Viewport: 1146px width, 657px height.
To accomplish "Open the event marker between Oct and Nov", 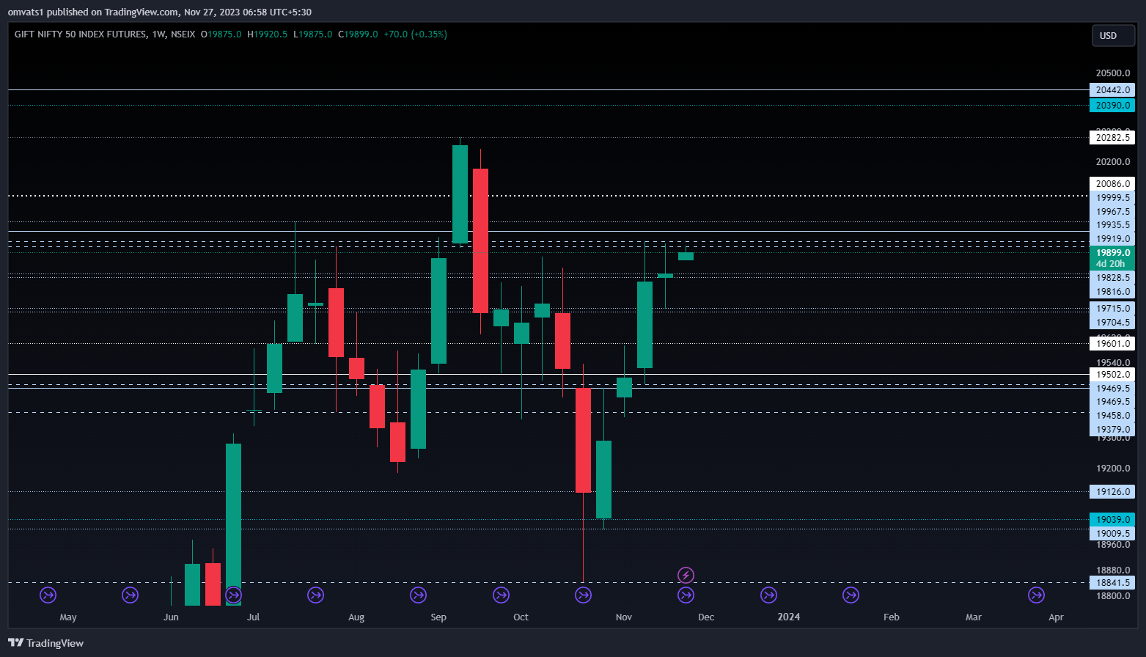I will 583,595.
